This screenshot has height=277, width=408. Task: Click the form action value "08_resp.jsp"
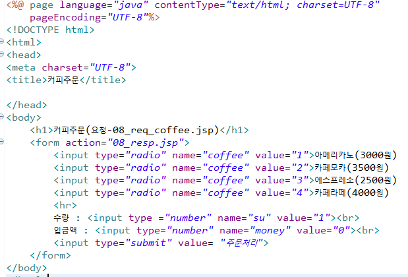146,143
